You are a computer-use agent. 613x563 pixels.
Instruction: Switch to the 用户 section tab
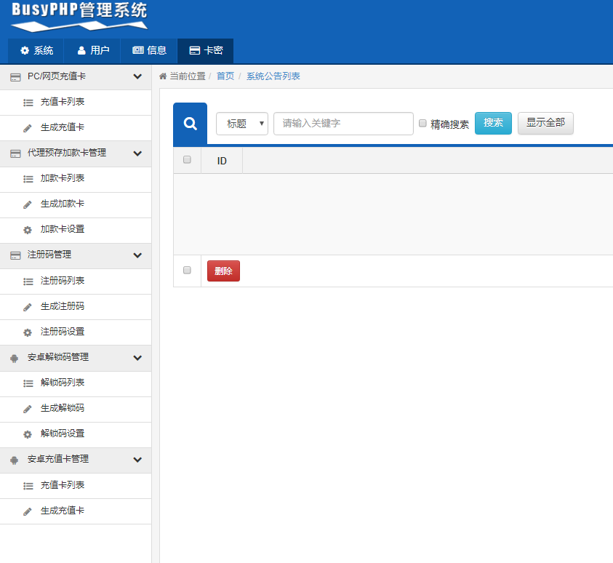coord(92,51)
